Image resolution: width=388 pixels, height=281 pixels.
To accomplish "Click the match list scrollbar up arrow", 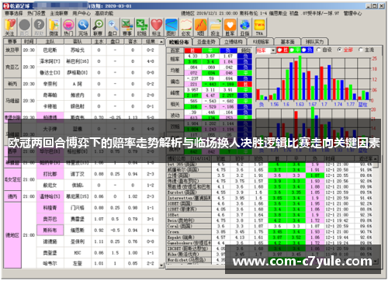I will 161,42.
